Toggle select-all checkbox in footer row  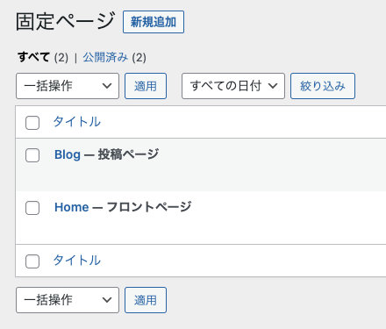(x=32, y=261)
